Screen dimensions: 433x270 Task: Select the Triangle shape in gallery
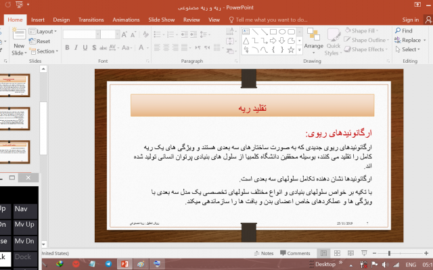tap(246, 41)
